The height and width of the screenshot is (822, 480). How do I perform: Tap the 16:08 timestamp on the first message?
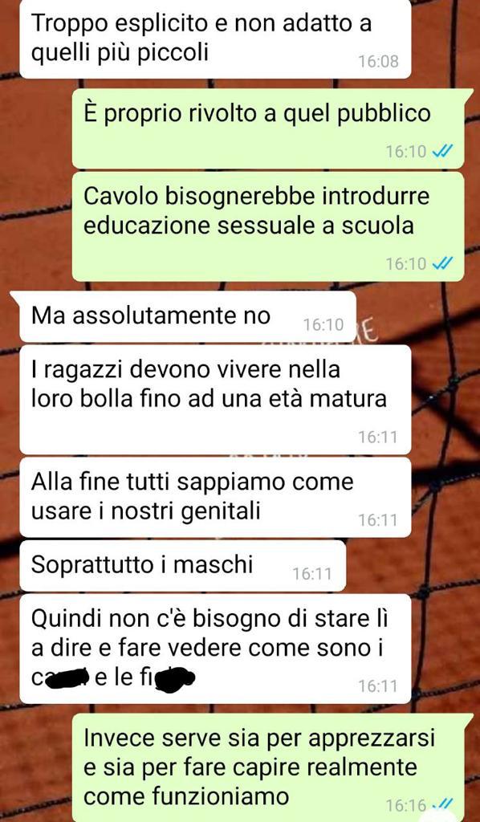tap(378, 62)
